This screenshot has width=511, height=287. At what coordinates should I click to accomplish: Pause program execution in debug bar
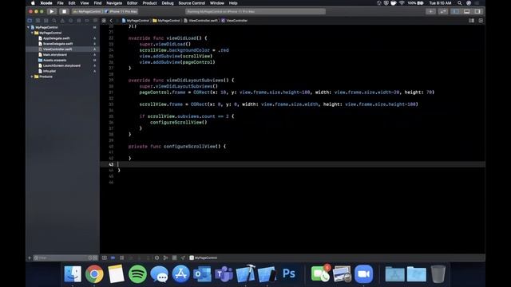tap(121, 258)
